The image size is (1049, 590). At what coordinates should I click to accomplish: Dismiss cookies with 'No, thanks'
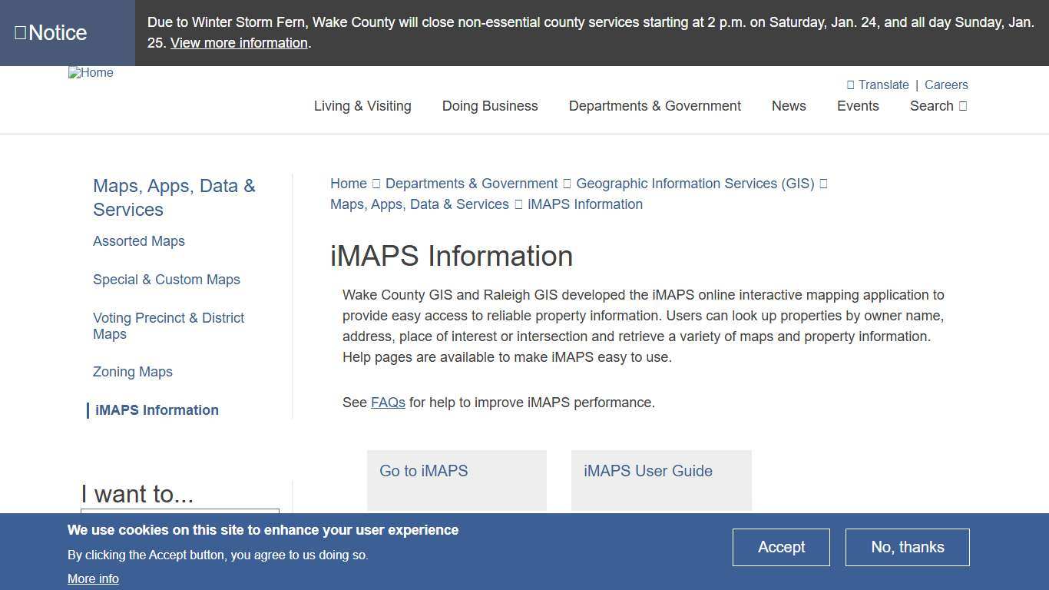coord(907,547)
